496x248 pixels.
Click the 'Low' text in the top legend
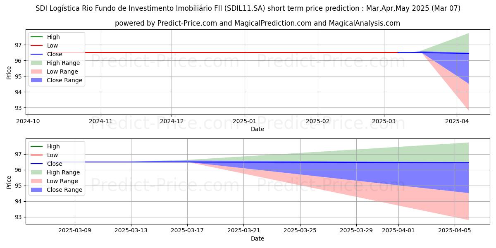[52, 45]
